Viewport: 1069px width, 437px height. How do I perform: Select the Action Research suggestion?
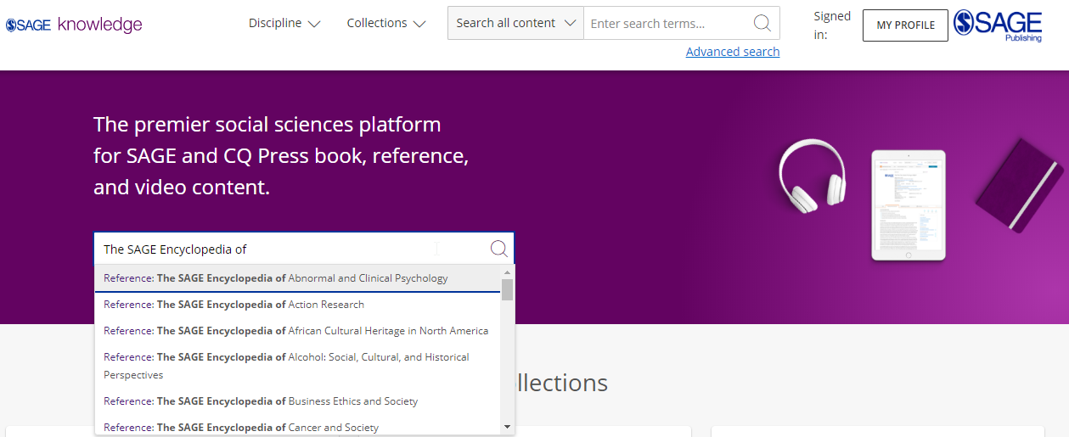coord(297,305)
